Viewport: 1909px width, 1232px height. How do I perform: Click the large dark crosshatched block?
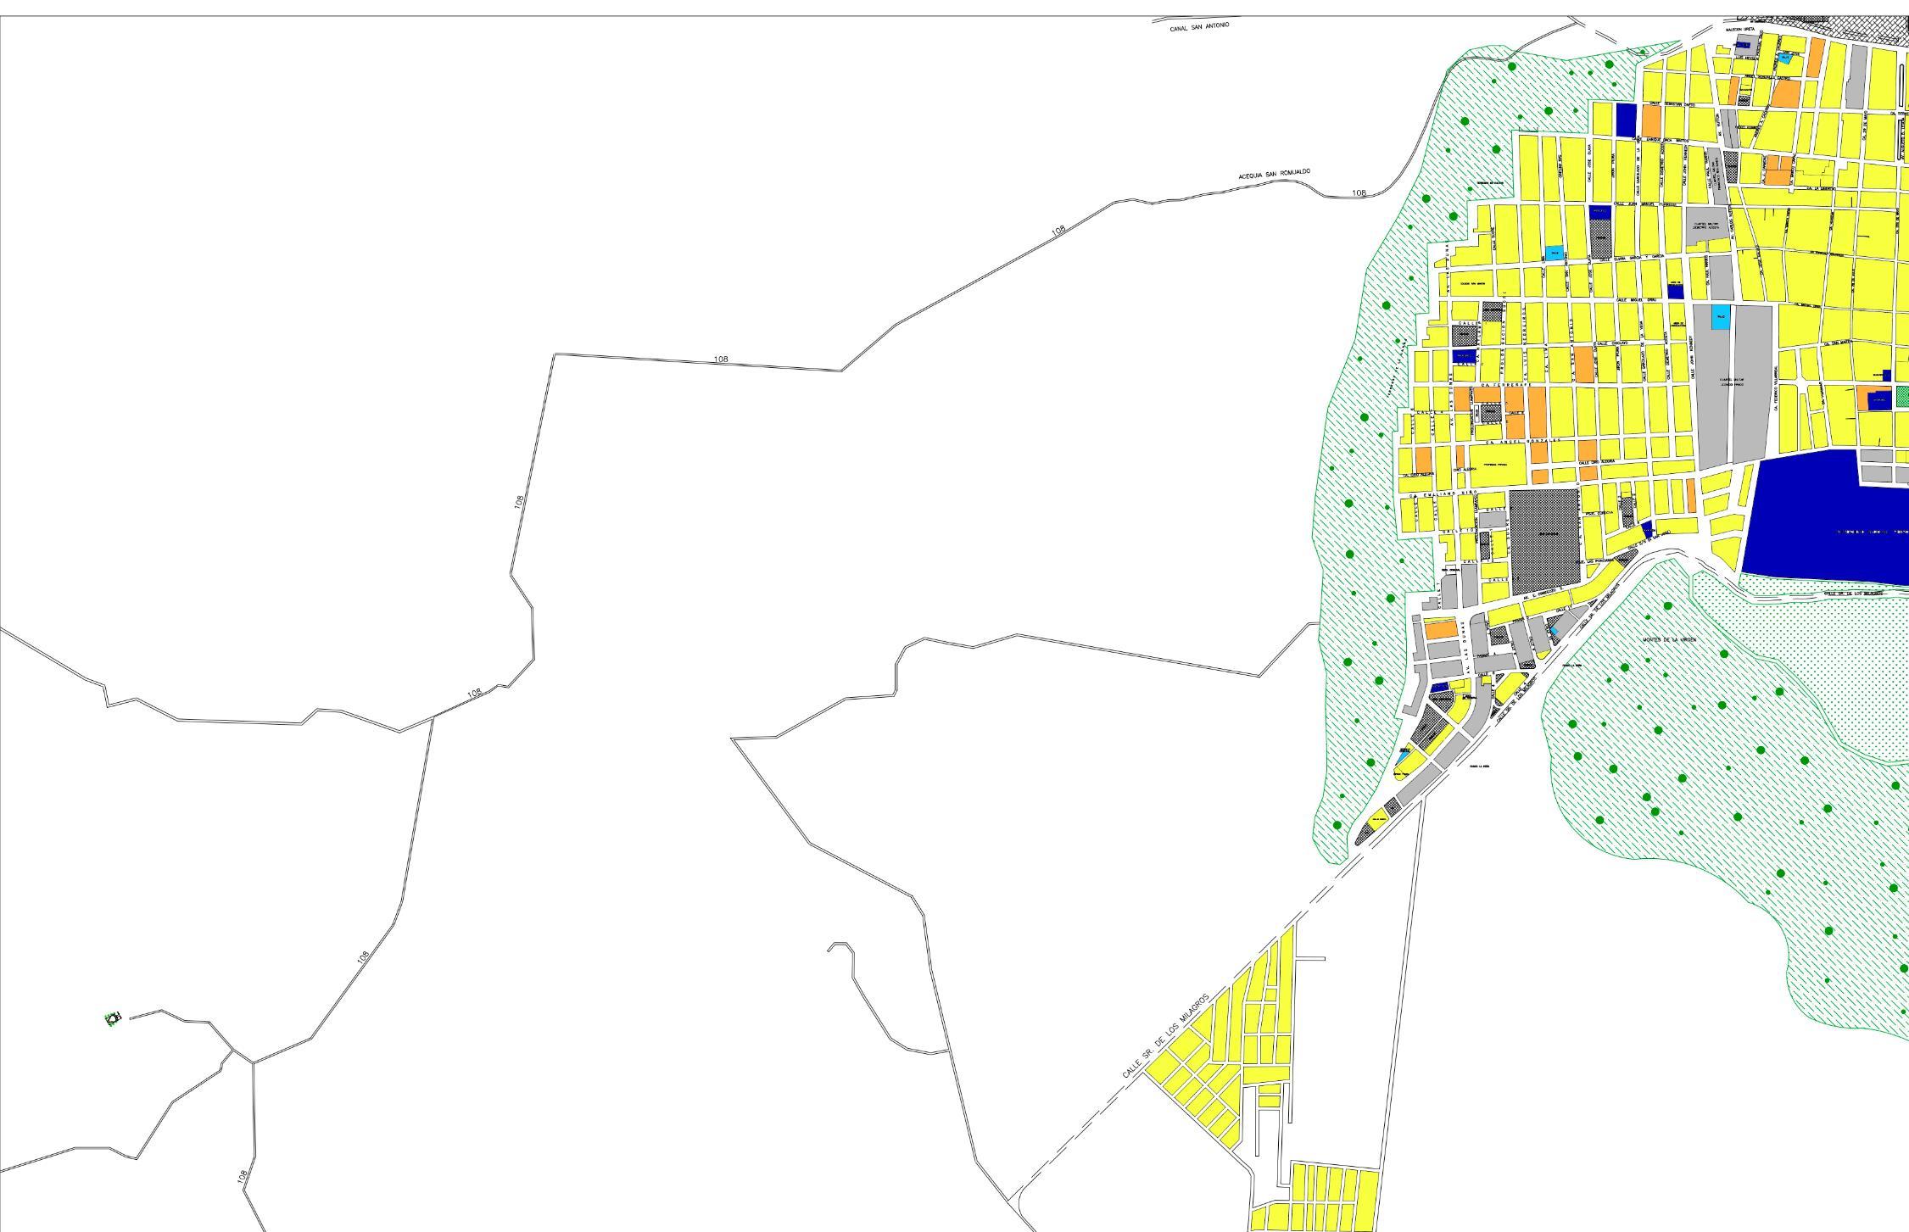click(x=1544, y=540)
